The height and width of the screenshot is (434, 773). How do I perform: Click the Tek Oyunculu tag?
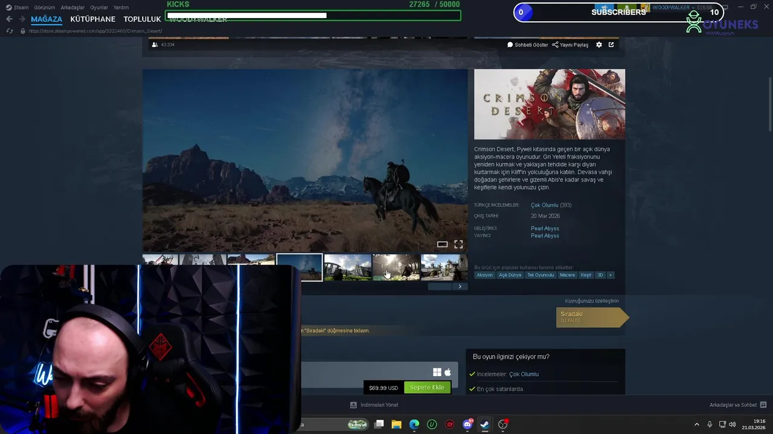[540, 275]
